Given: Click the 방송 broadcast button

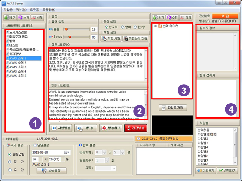Looking at the screenshot, I should [86, 128].
